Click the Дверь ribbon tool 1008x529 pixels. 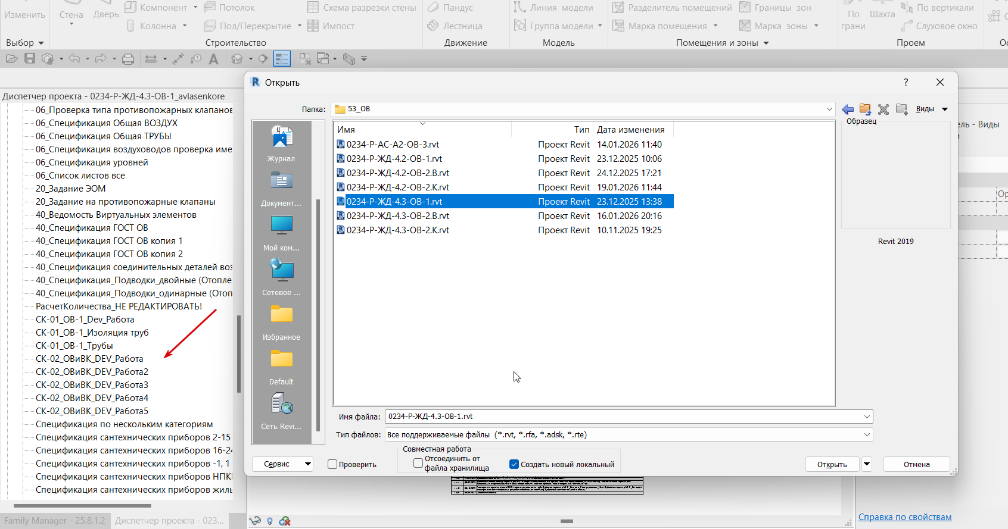(106, 14)
